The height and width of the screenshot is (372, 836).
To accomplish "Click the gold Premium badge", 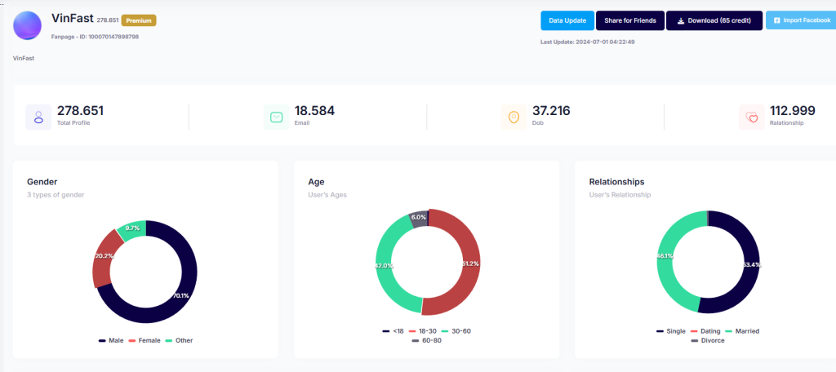I will [139, 20].
